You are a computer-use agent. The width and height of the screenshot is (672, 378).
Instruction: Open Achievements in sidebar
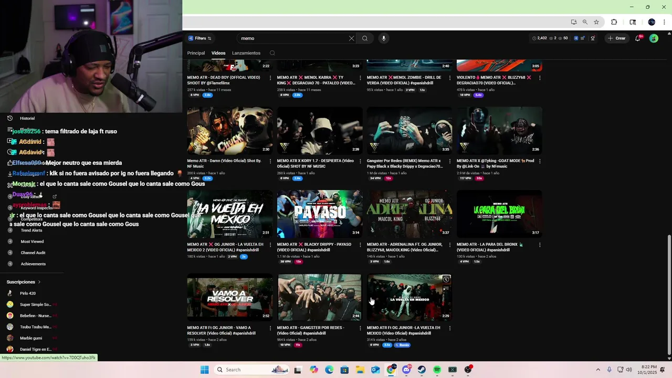coord(33,264)
